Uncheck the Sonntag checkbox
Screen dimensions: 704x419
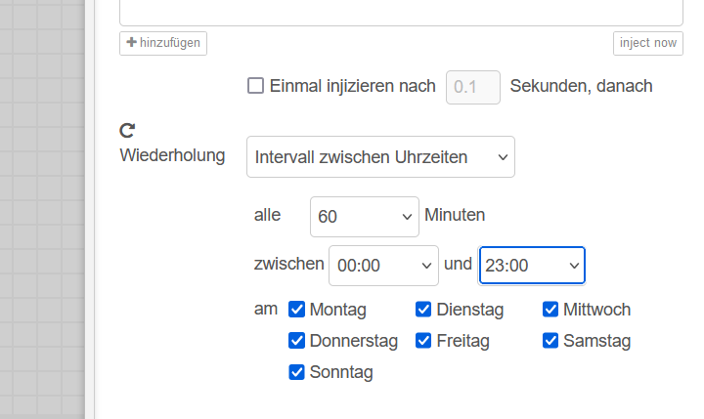(297, 372)
